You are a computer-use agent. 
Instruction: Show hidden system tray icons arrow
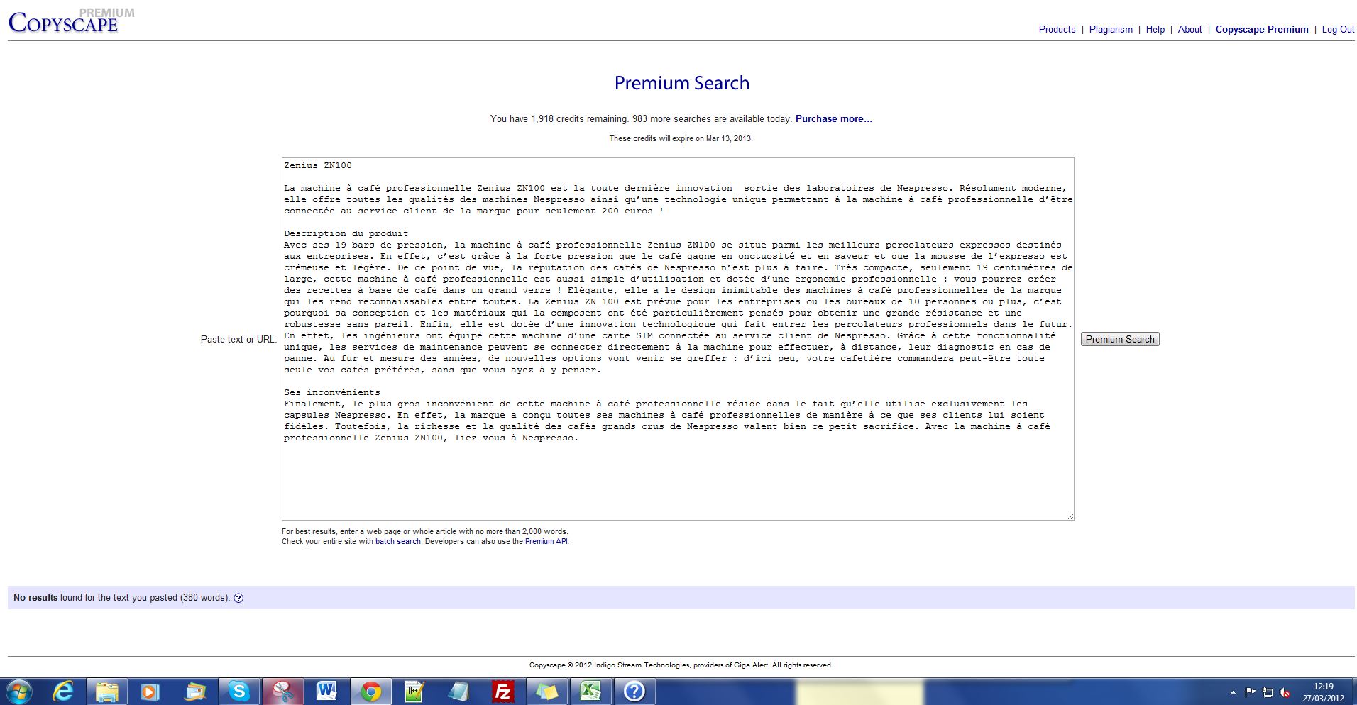click(1233, 692)
